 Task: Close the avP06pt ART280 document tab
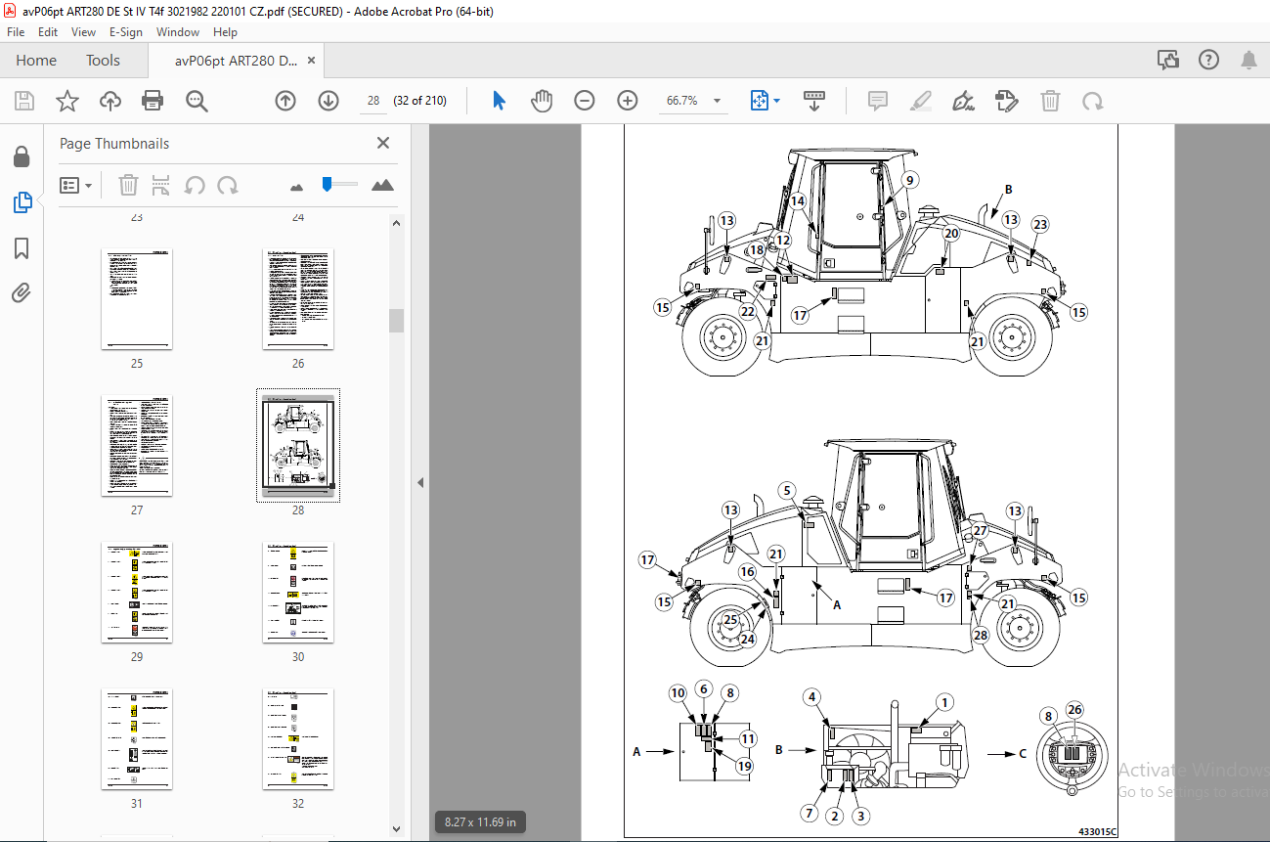[312, 61]
